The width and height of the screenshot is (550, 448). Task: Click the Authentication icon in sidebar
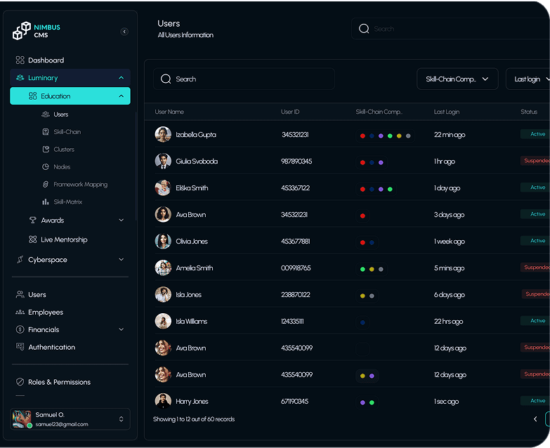click(20, 347)
